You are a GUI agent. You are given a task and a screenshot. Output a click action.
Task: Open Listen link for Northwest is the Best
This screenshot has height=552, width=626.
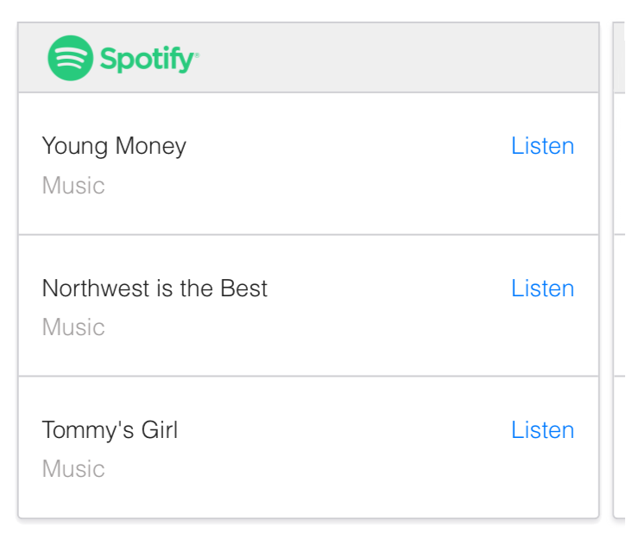pyautogui.click(x=542, y=288)
